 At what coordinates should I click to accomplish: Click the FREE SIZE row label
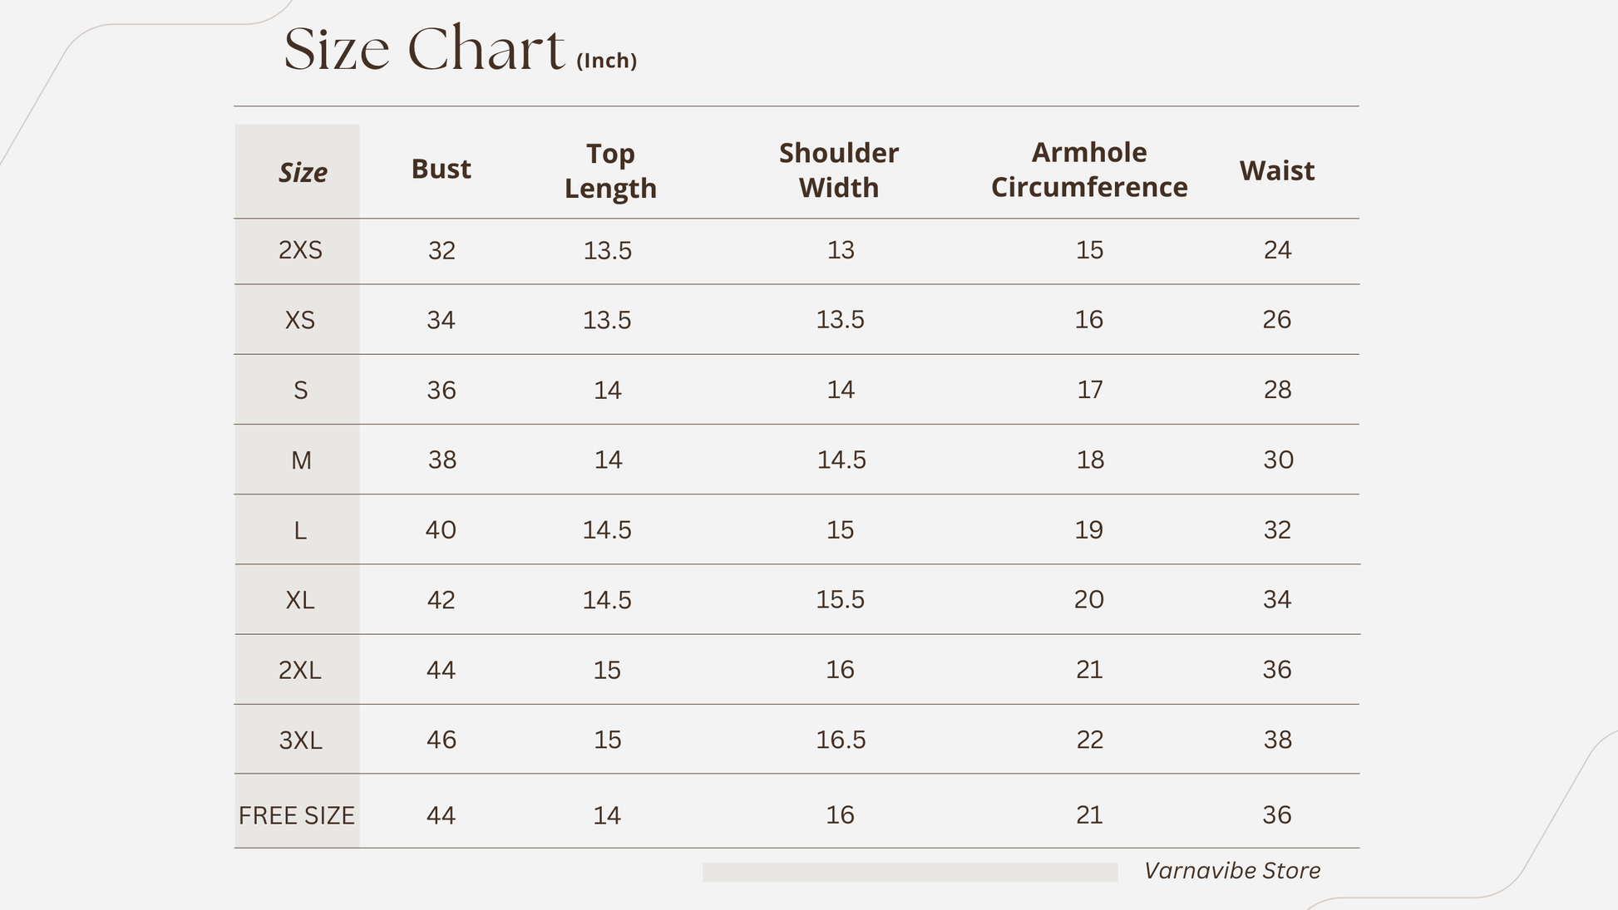[x=297, y=815]
